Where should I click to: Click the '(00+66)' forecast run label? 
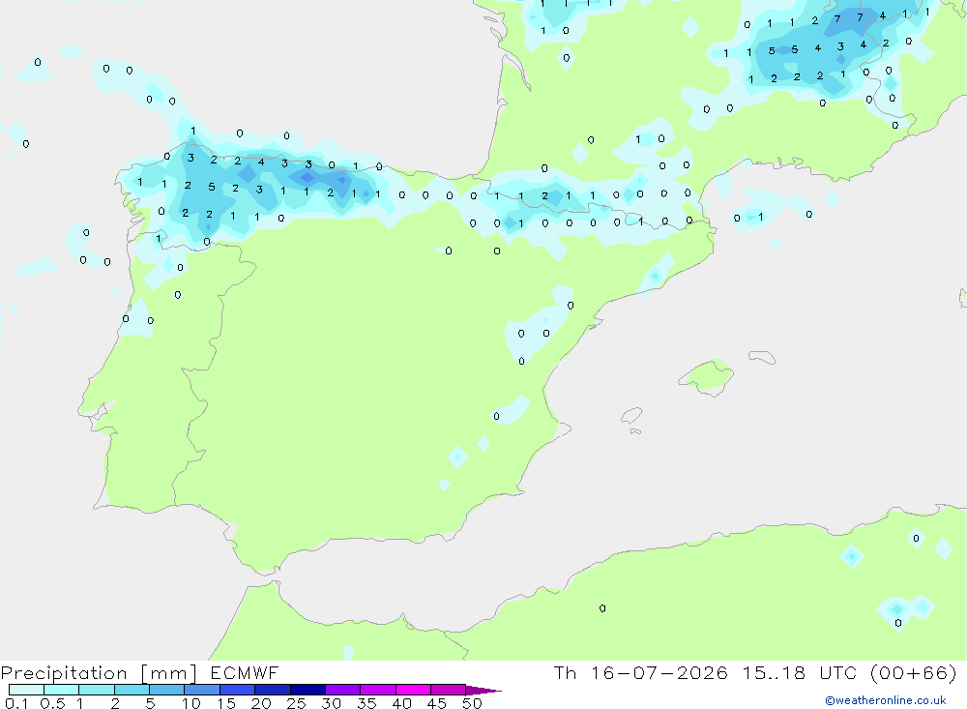[914, 672]
